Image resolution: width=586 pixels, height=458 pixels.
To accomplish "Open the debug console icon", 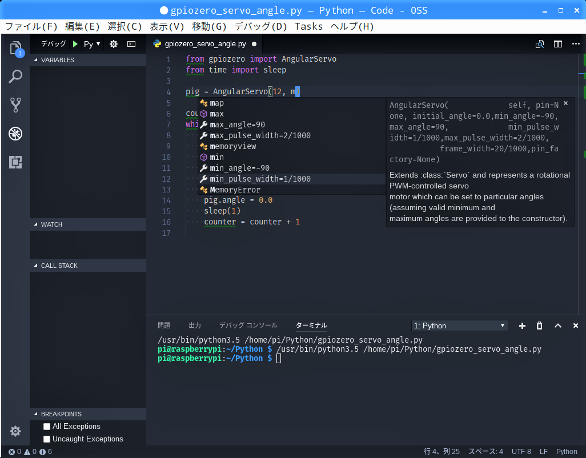I will tap(131, 44).
